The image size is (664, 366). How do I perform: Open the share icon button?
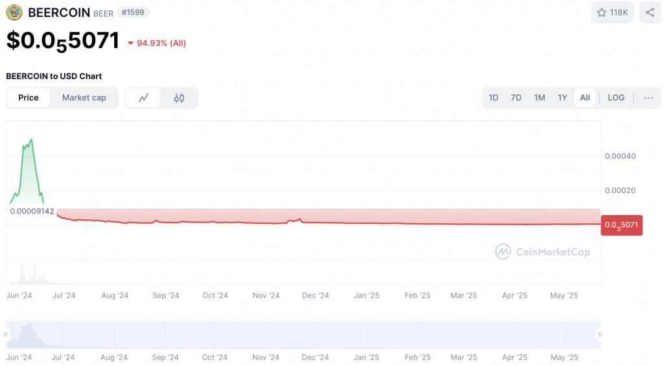(x=650, y=12)
